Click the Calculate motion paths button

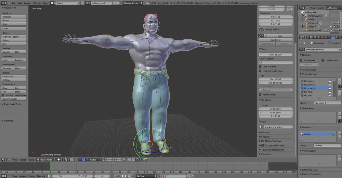8,68
